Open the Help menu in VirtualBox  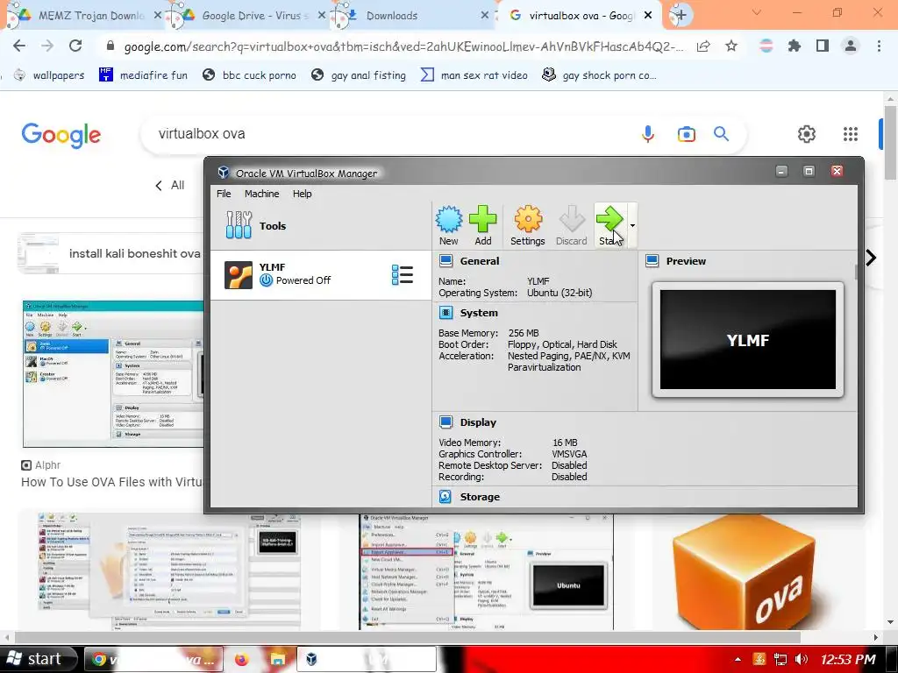click(302, 194)
